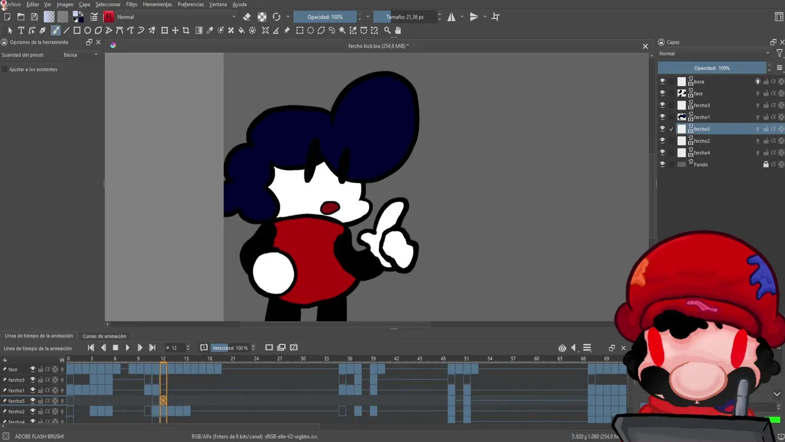785x442 pixels.
Task: Select the Fill bucket tool
Action: 242,30
